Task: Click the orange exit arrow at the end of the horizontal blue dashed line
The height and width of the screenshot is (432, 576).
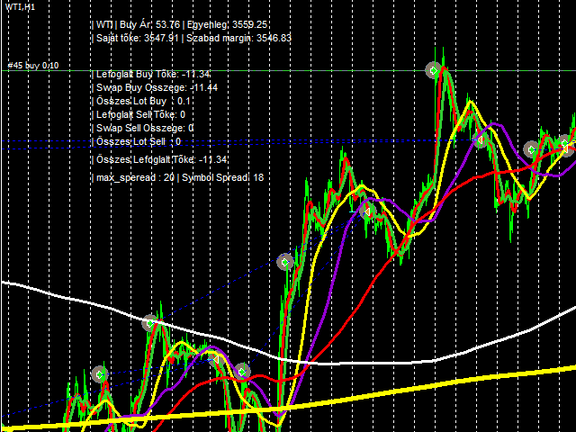Action: coord(481,140)
